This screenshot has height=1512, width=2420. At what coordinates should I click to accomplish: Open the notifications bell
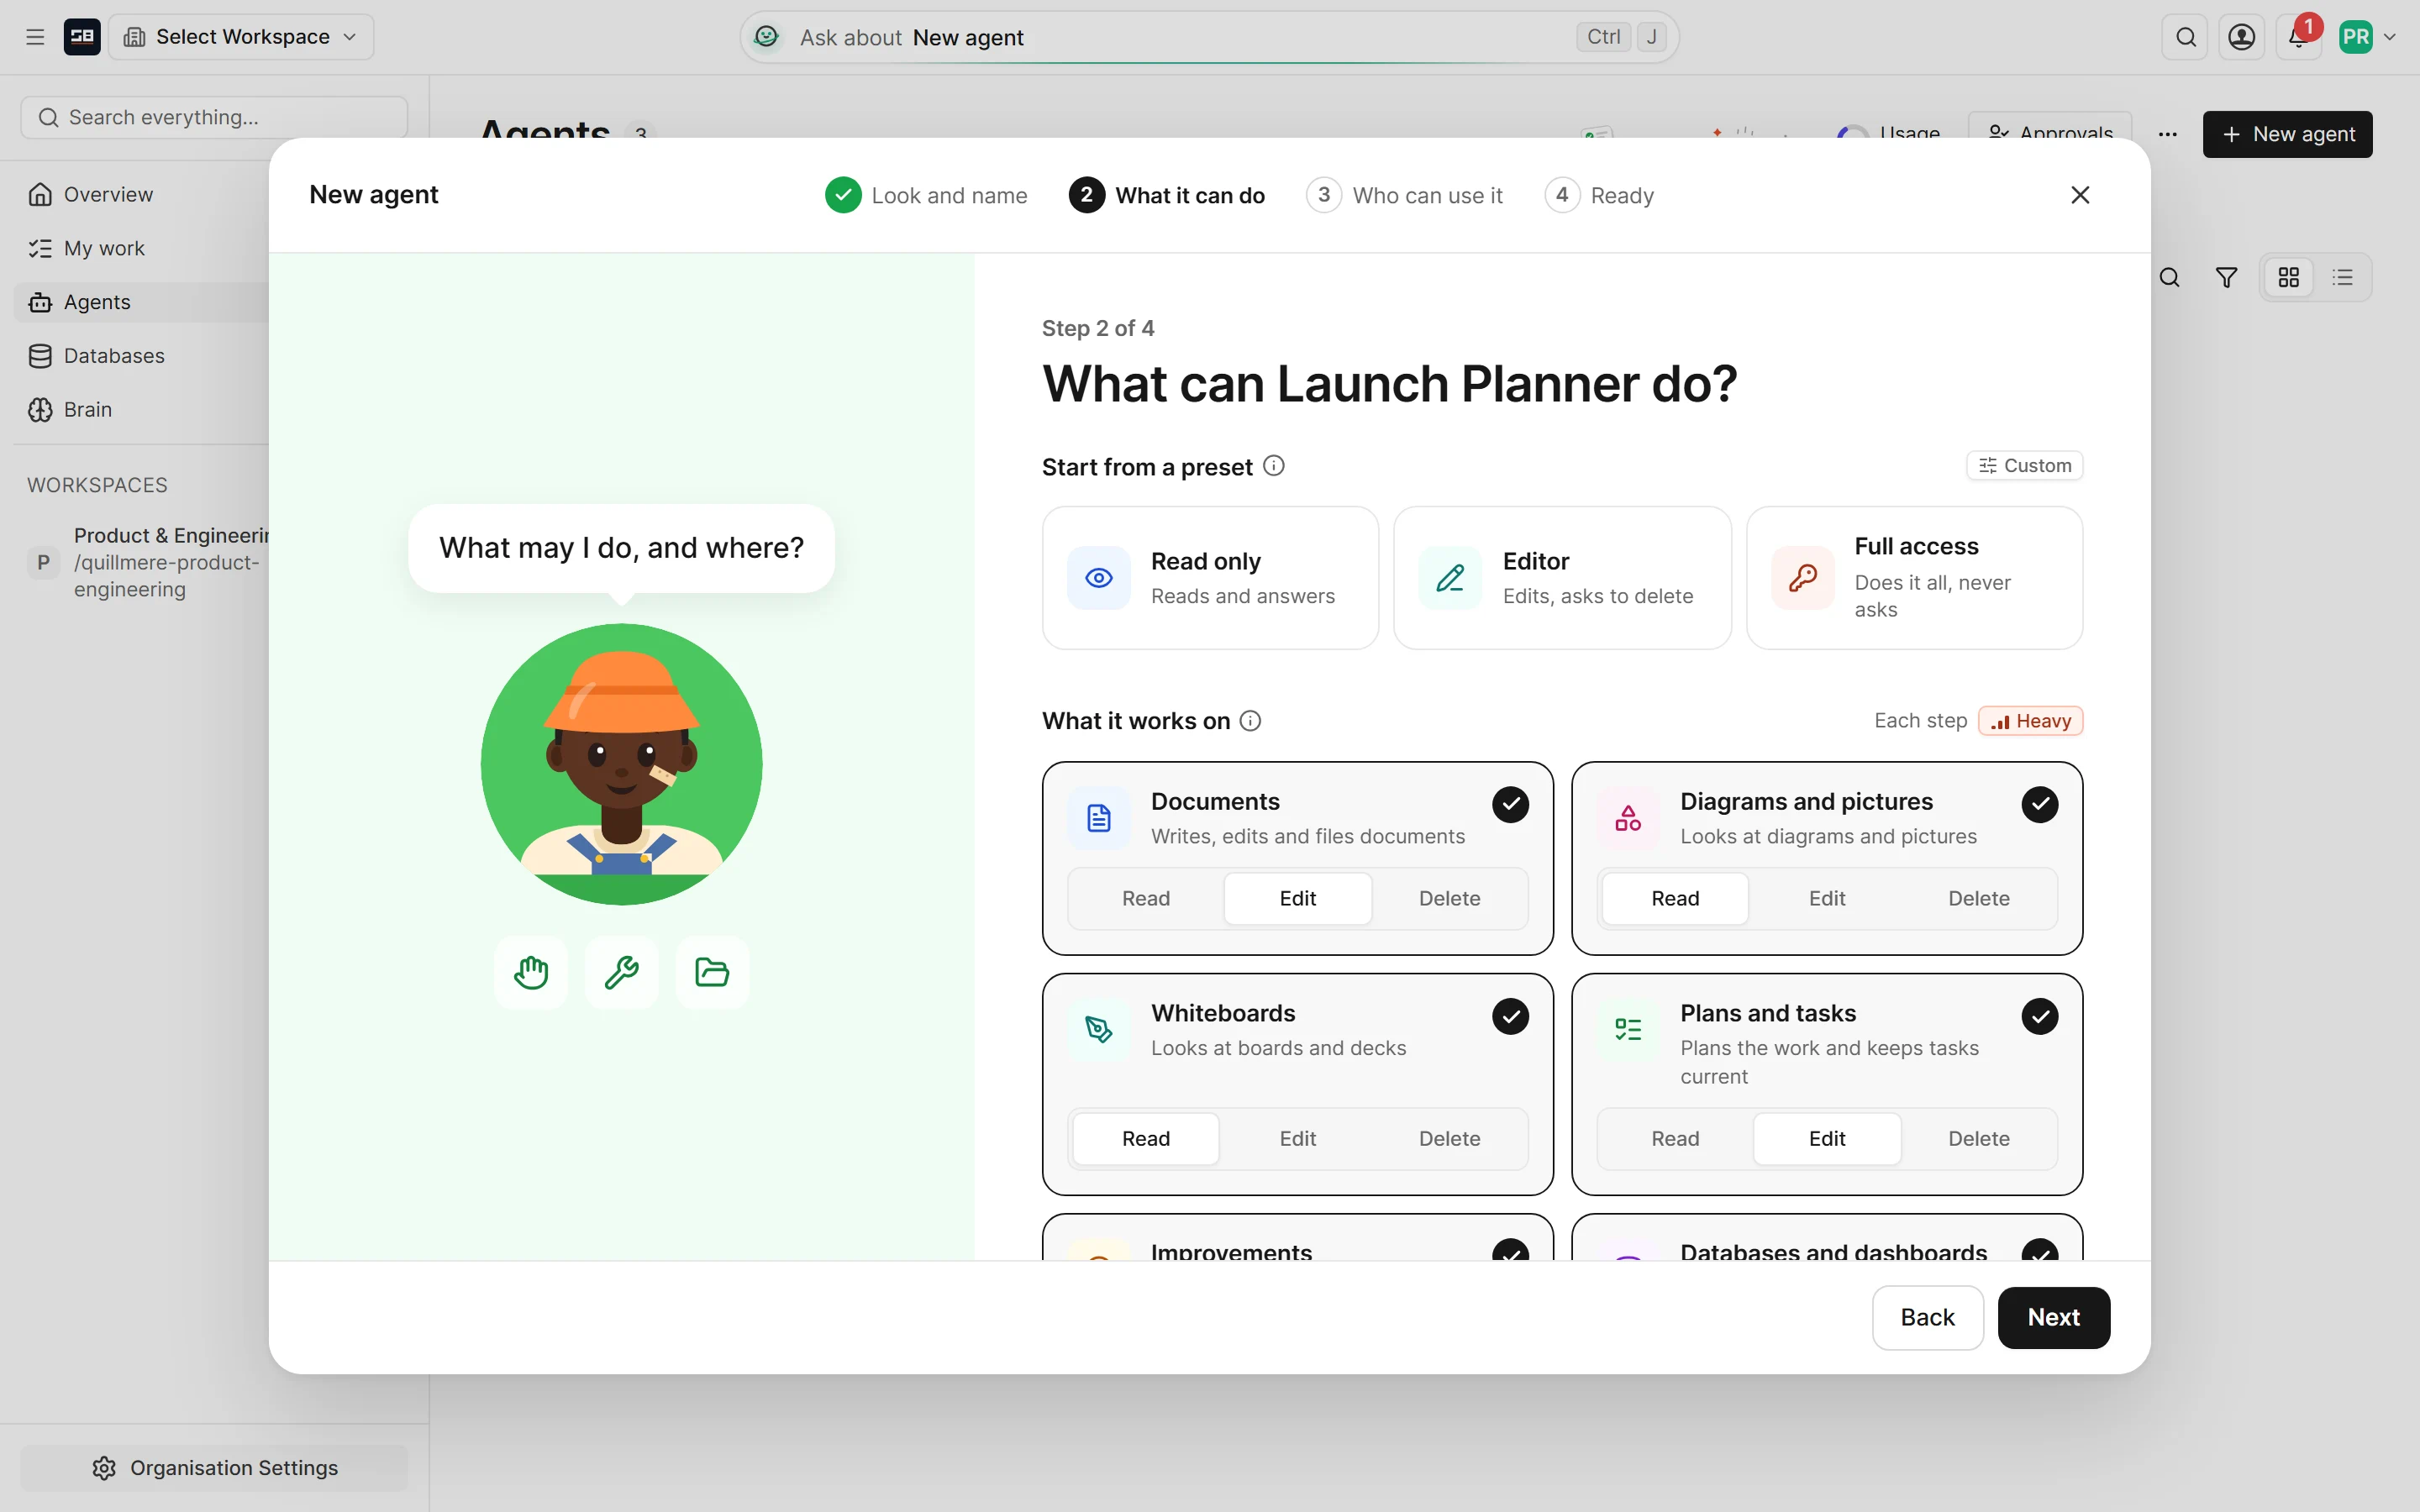point(2298,37)
